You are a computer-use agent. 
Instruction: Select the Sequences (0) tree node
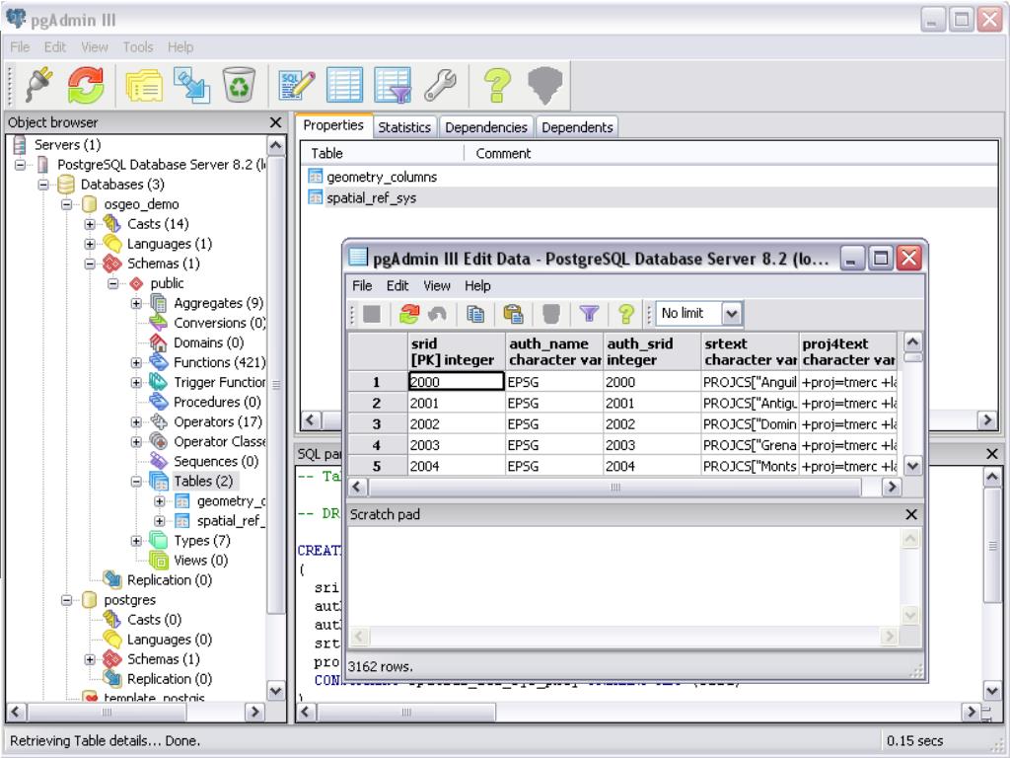click(x=216, y=462)
